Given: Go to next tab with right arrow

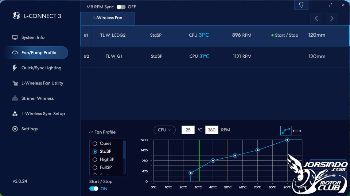Looking at the screenshot, I should 332,19.
